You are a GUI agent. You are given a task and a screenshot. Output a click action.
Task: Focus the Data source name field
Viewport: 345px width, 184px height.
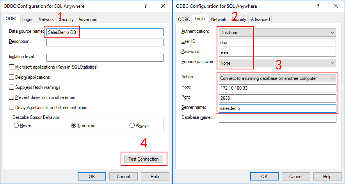pos(105,32)
